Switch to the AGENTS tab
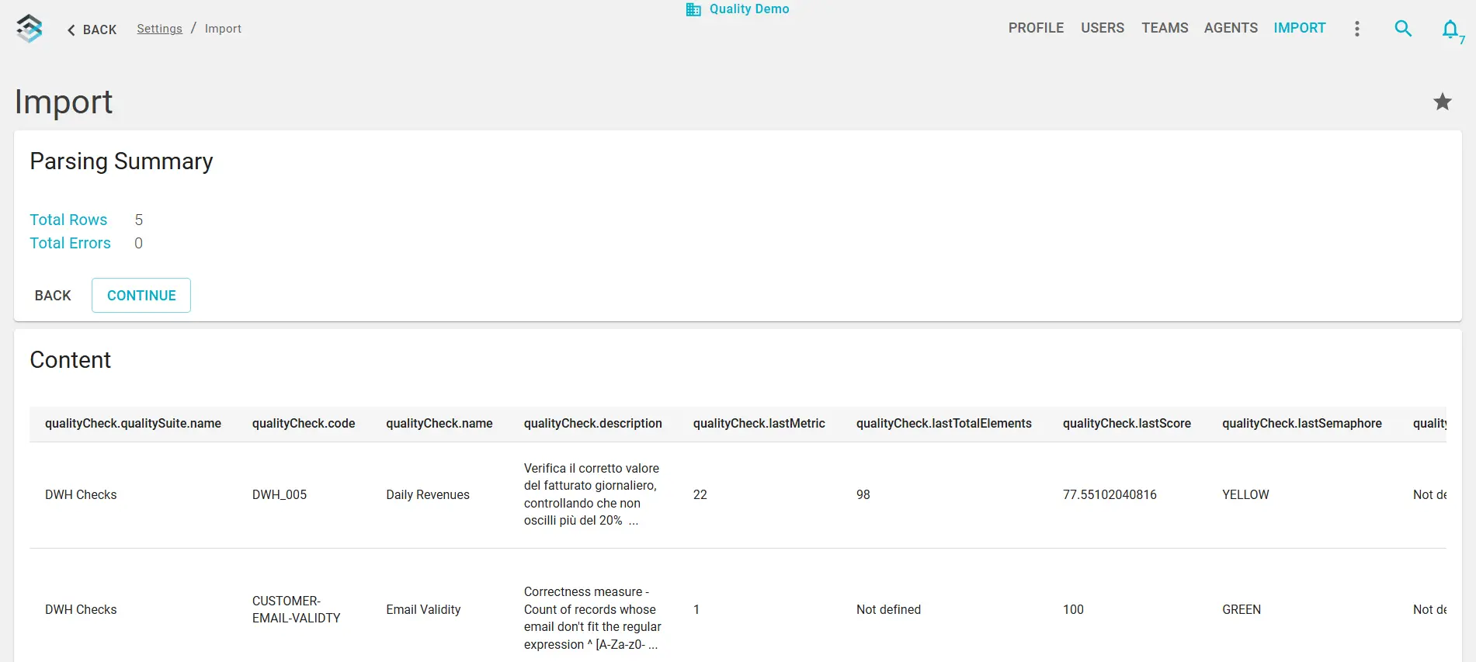1476x662 pixels. (1231, 28)
